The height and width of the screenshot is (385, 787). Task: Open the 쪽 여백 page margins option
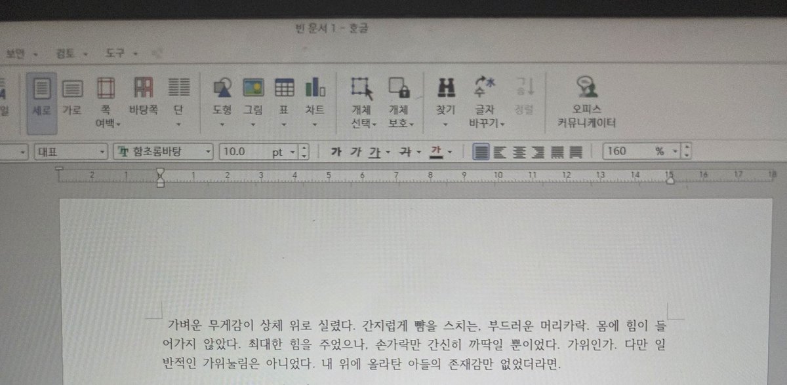tap(106, 101)
